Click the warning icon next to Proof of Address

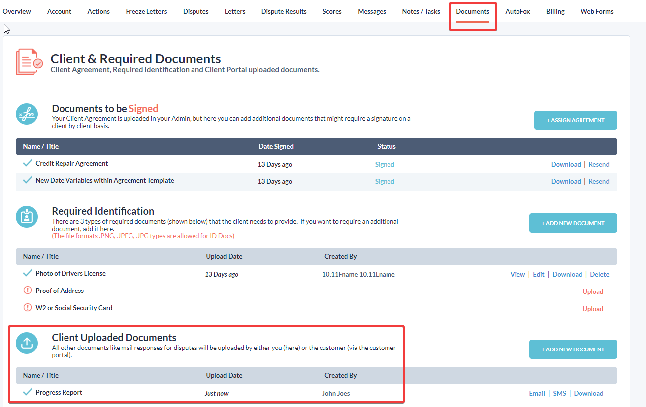(28, 291)
